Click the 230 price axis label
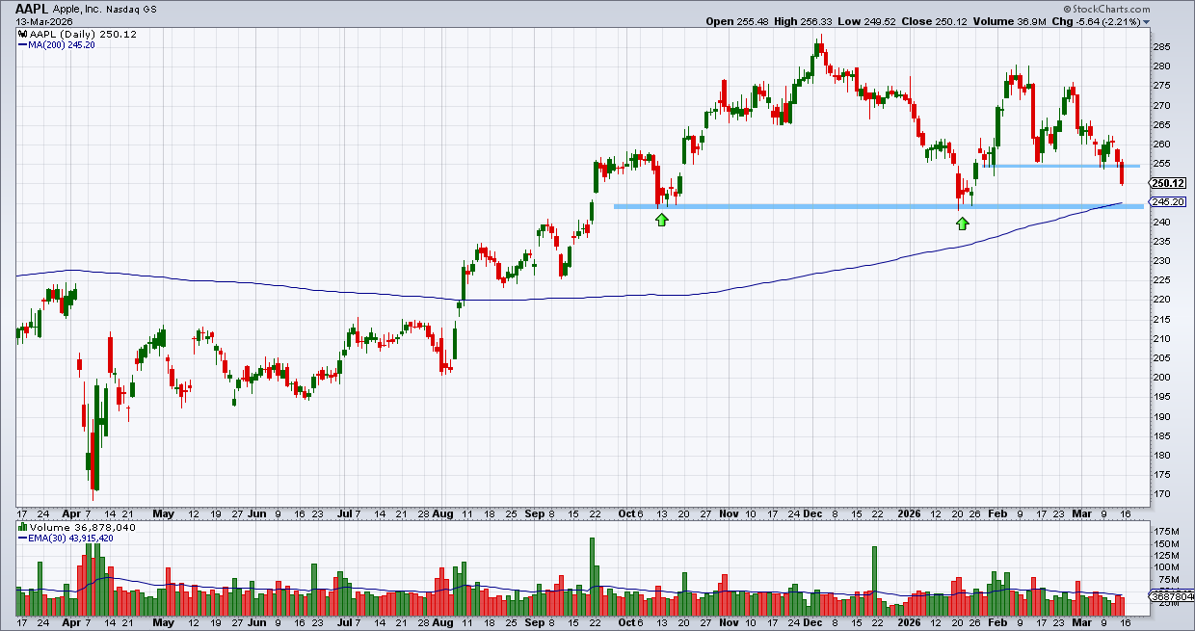 tap(1160, 261)
